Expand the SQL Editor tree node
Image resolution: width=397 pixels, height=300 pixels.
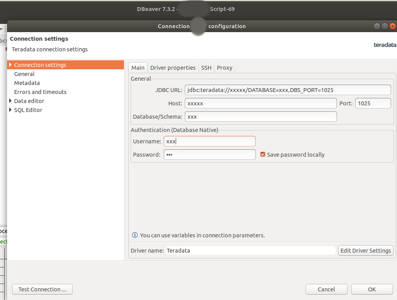coord(10,110)
